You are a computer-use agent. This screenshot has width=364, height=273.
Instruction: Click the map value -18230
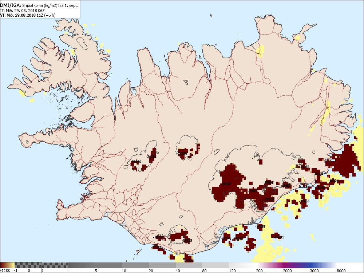320,187
